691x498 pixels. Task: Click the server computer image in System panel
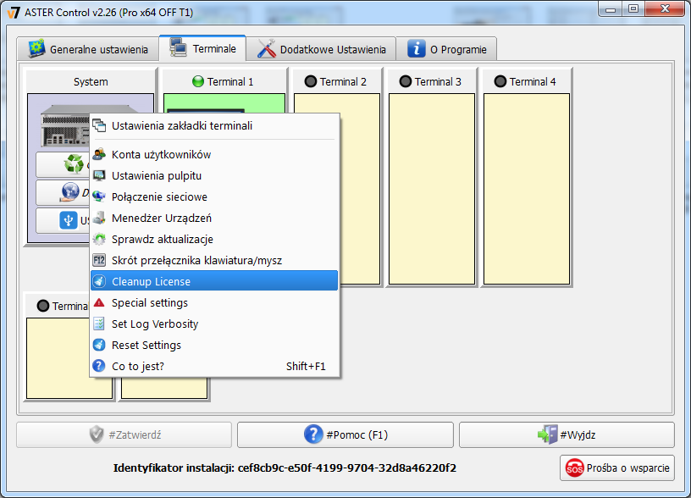(x=64, y=126)
